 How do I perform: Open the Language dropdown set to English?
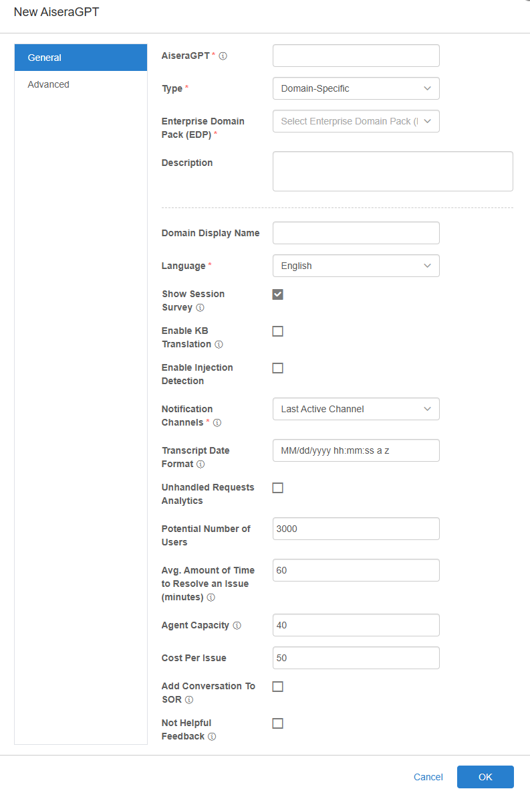[x=356, y=266]
